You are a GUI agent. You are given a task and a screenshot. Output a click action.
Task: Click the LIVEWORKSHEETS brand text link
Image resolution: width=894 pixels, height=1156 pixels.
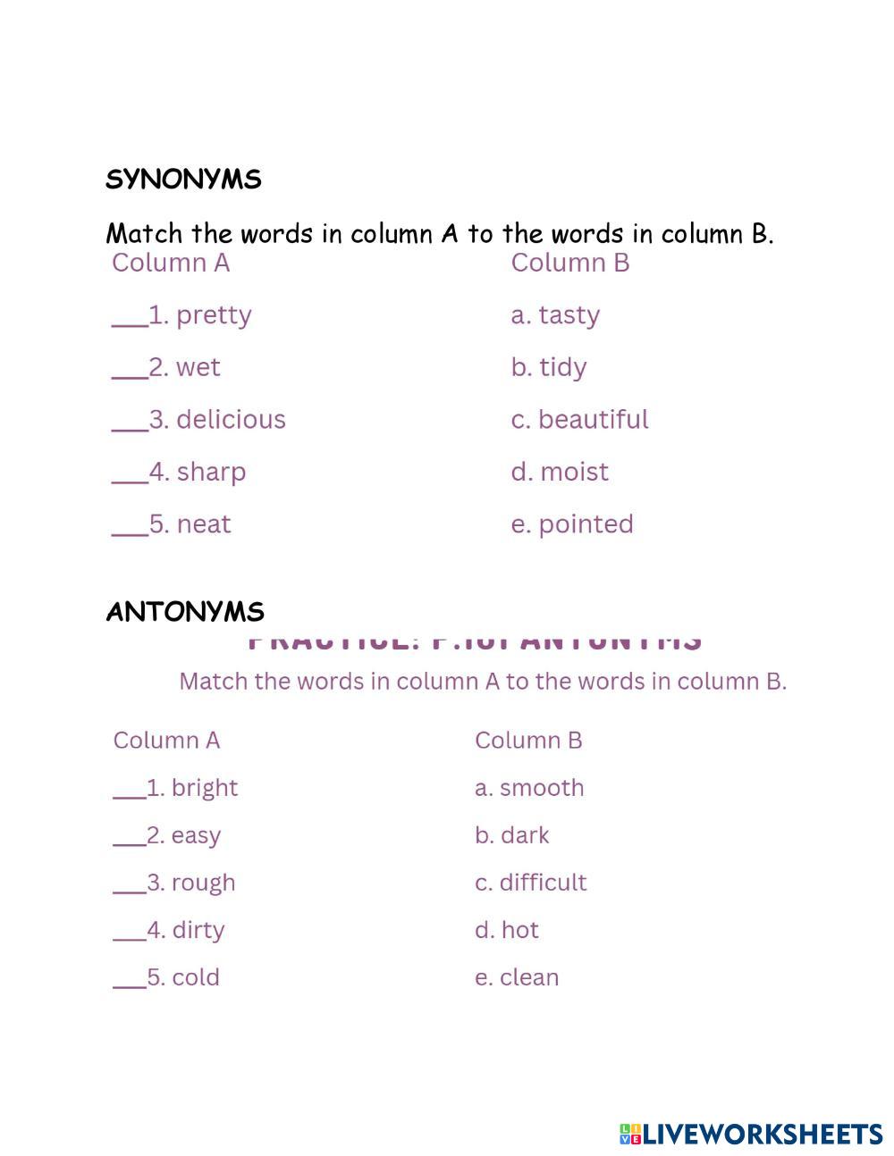coord(763,1134)
